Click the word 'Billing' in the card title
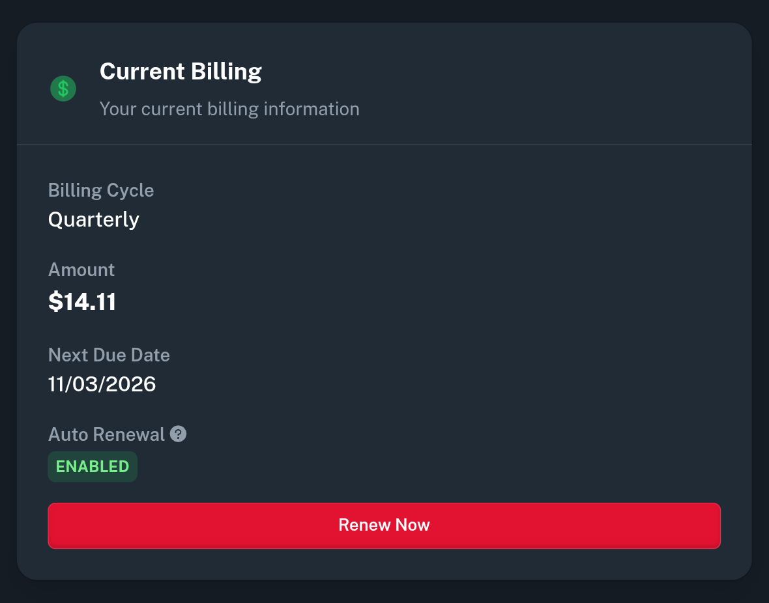The width and height of the screenshot is (769, 603). point(222,71)
